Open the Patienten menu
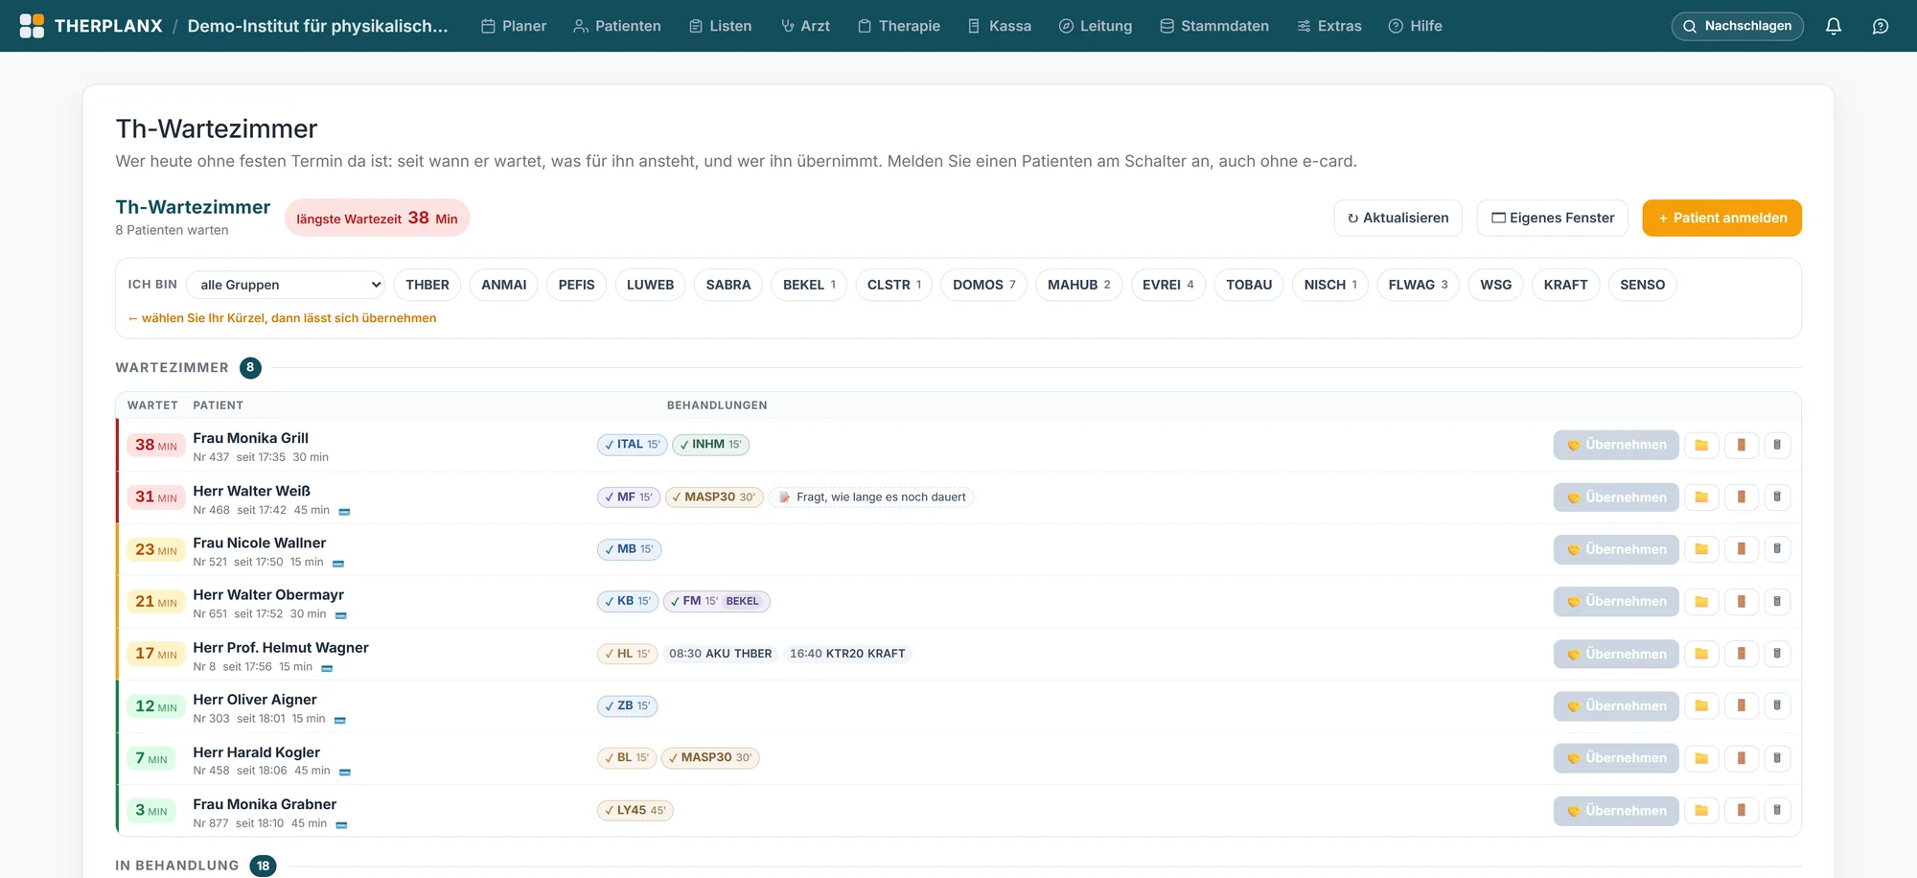The width and height of the screenshot is (1917, 878). click(x=617, y=26)
